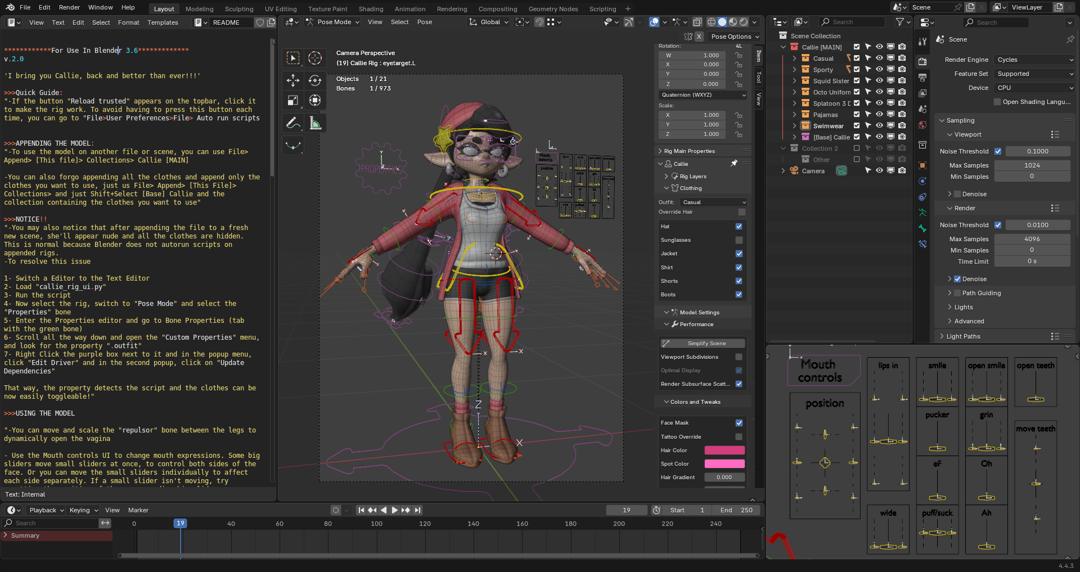Viewport: 1080px width, 572px height.
Task: Open the Render Engine Cycles dropdown
Action: 1034,60
